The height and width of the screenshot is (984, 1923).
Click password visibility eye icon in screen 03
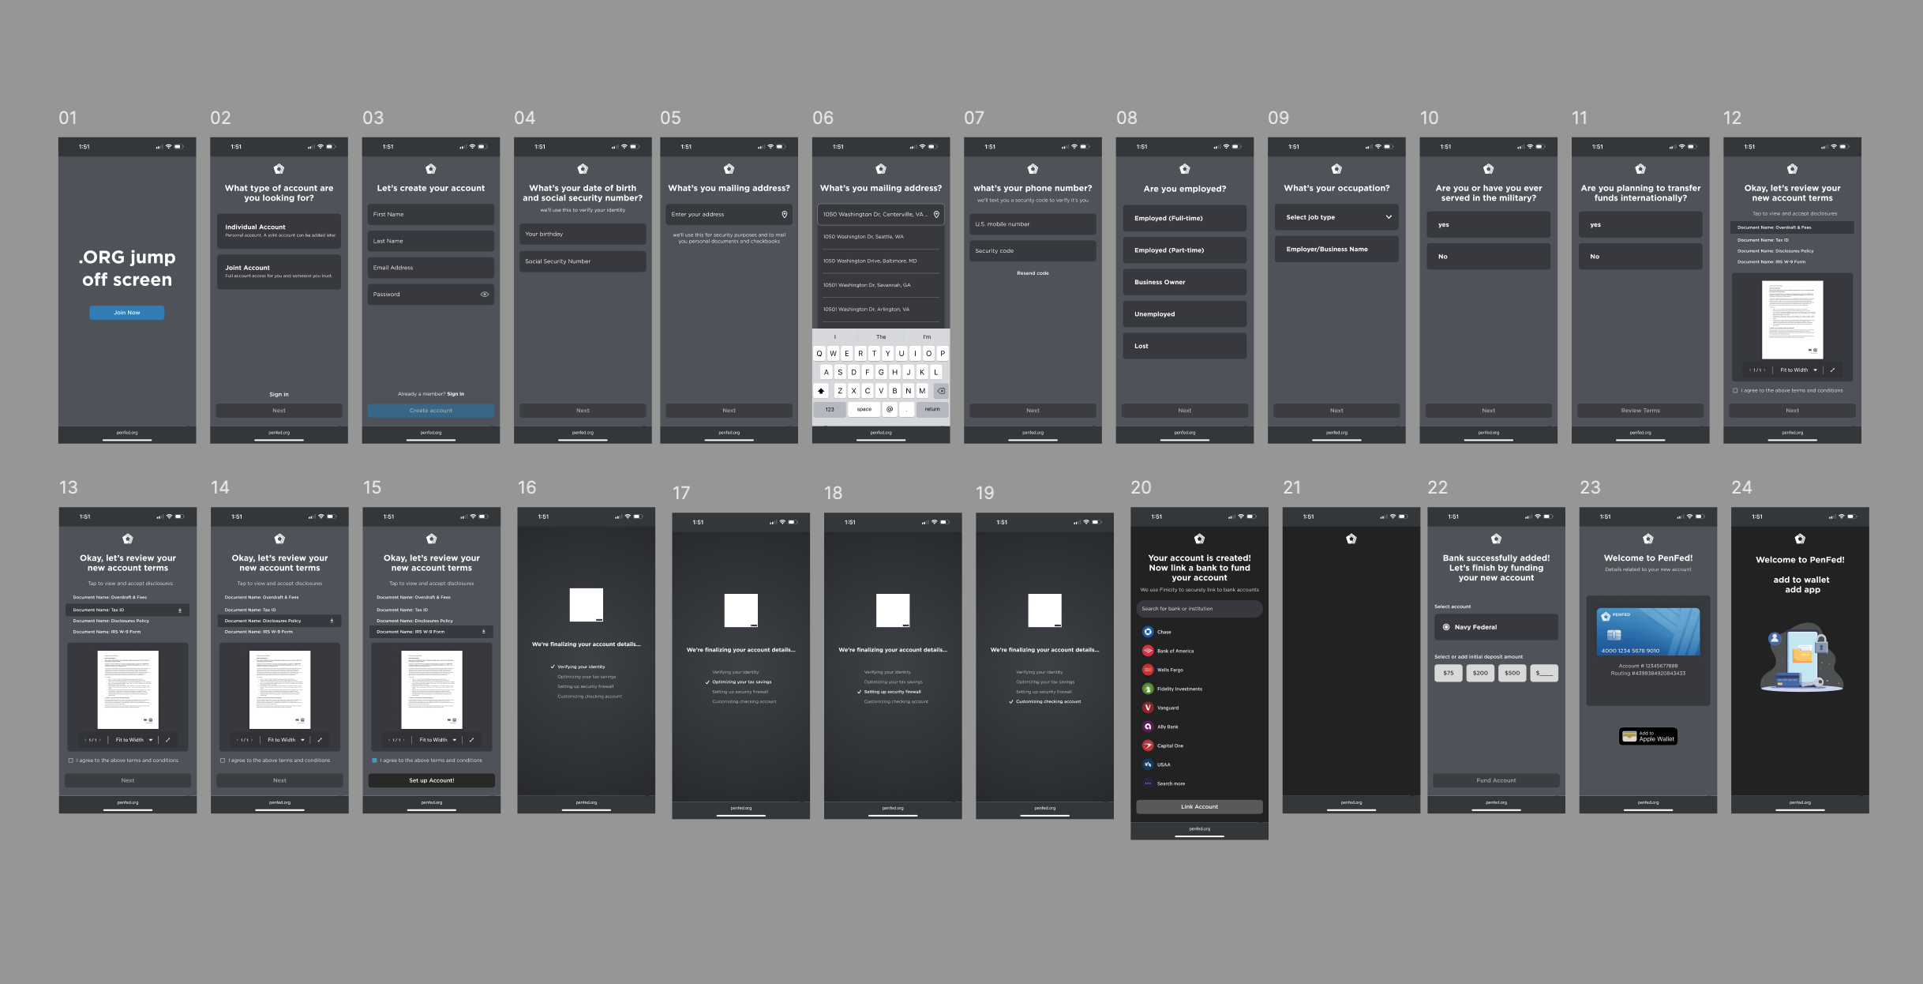click(484, 295)
